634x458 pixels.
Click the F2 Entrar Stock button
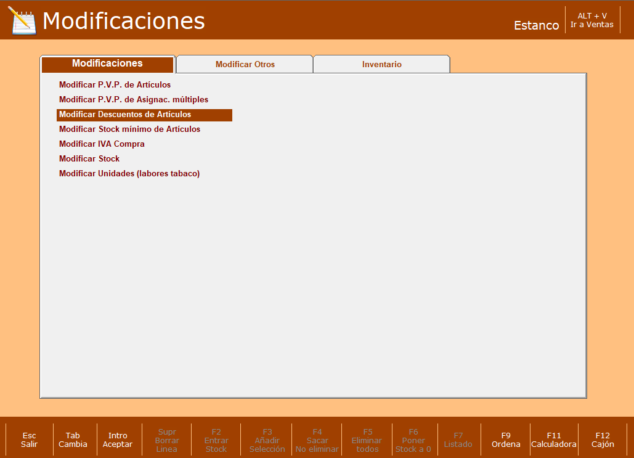pos(216,440)
